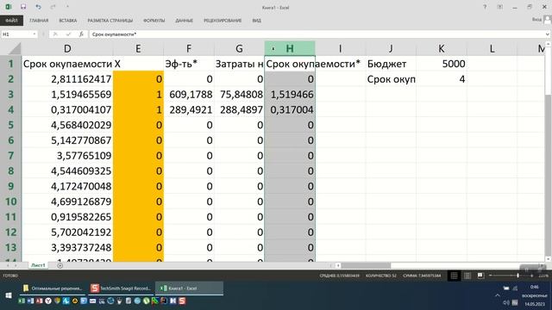
Task: Select column F header
Action: click(x=189, y=48)
